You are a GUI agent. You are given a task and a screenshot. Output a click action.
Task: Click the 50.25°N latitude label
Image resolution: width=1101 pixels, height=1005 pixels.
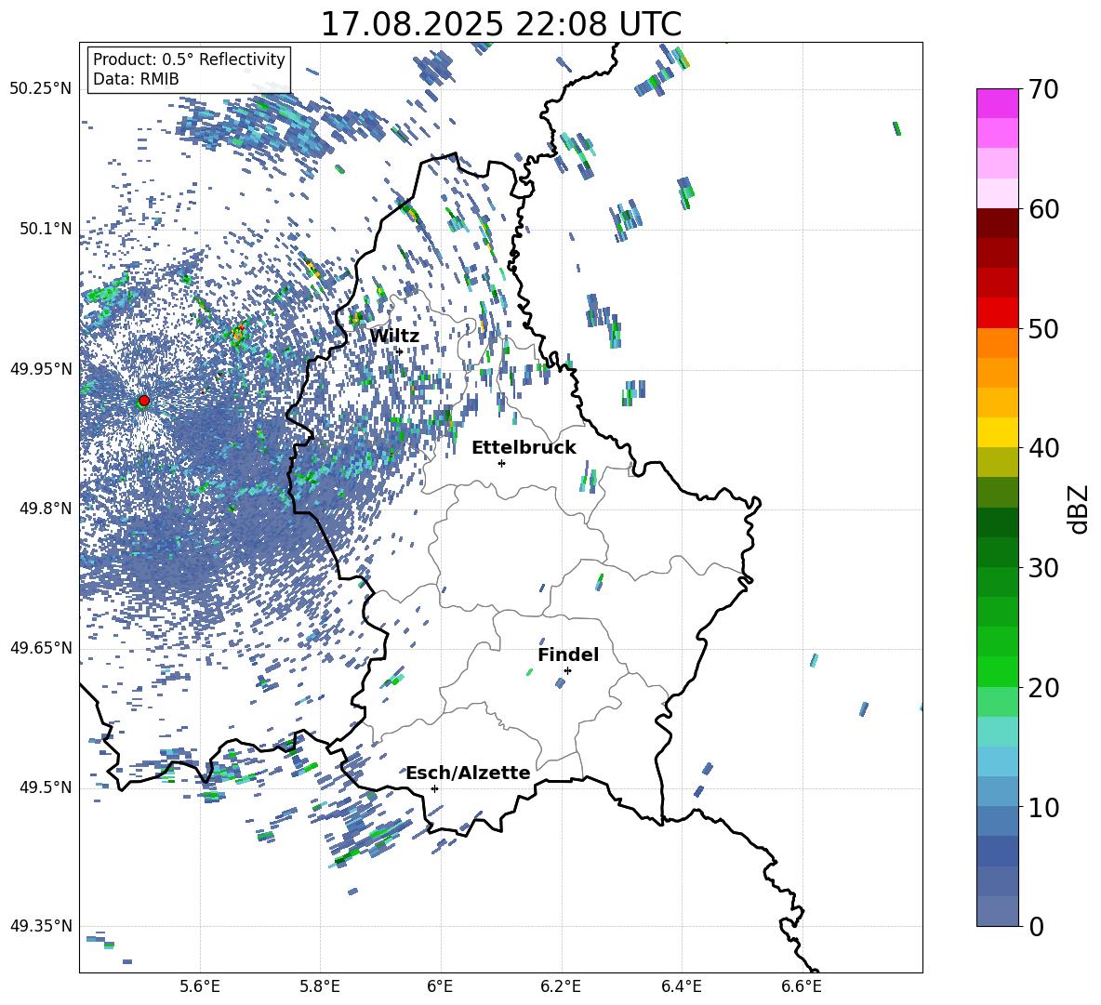[41, 89]
